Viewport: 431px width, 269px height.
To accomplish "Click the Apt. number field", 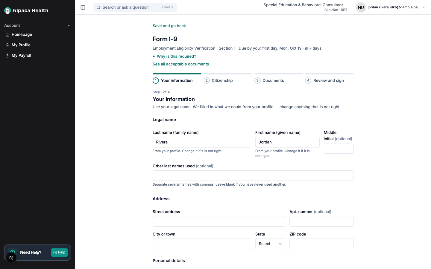I will 321,221.
